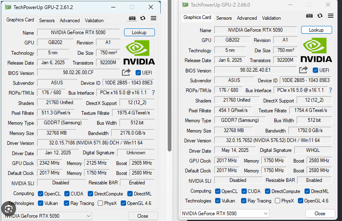Toggle UEFI checkbox in GPU-Z 2.66.0
Screen dimensions: 342x221
[315, 70]
